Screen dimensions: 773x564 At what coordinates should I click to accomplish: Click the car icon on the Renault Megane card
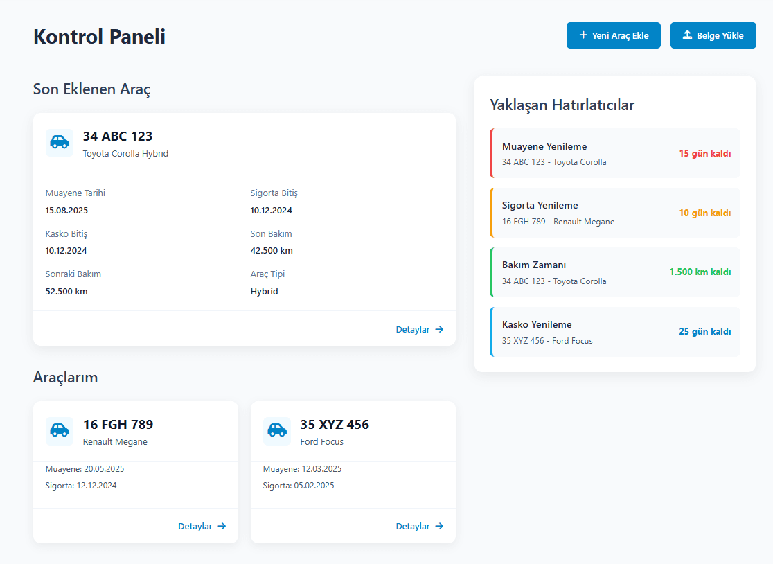(x=59, y=431)
